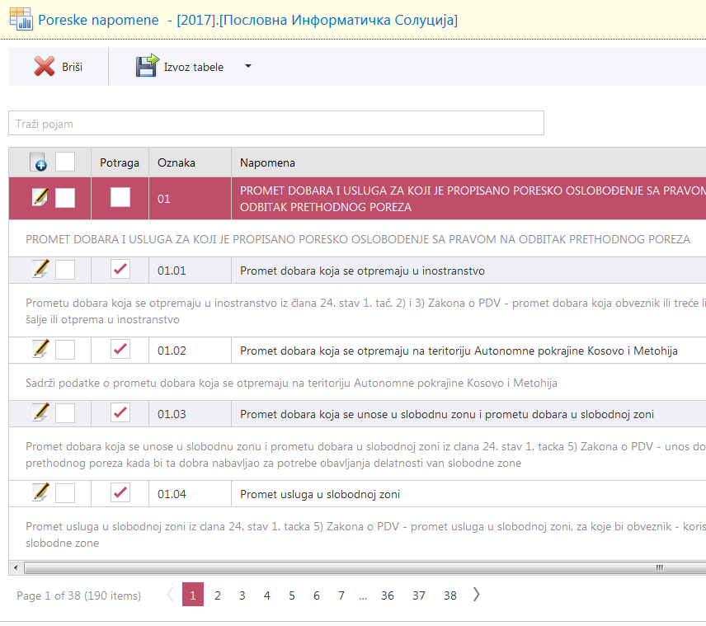Sort by the Napomena column header
Screen dimensions: 706x626
(x=267, y=162)
